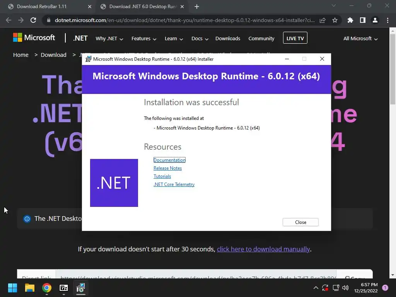
Task: Go forward in Chrome
Action: 21,20
